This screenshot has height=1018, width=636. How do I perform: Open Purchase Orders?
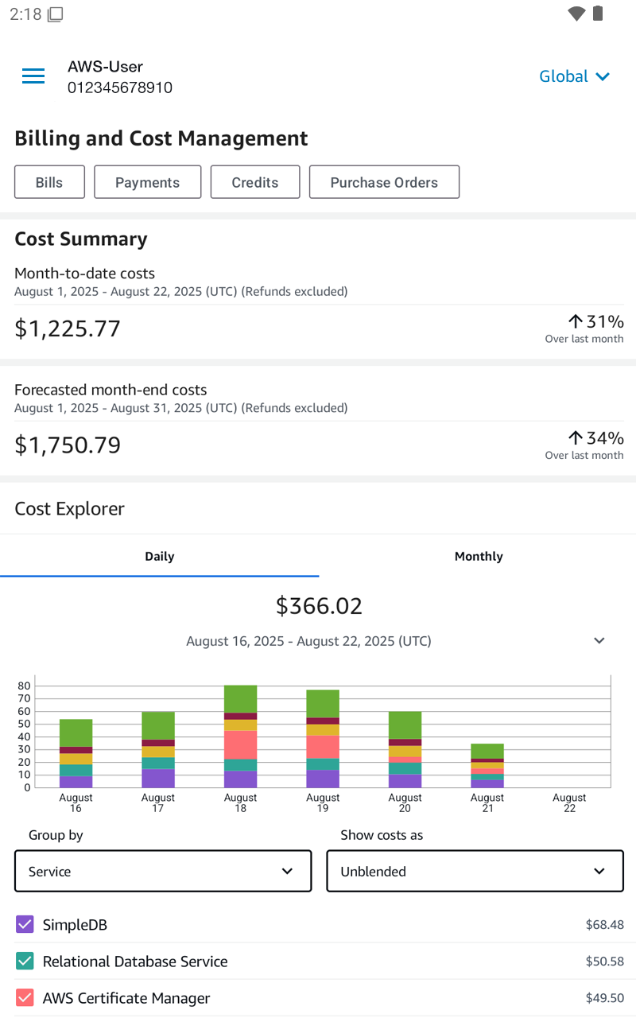point(384,182)
